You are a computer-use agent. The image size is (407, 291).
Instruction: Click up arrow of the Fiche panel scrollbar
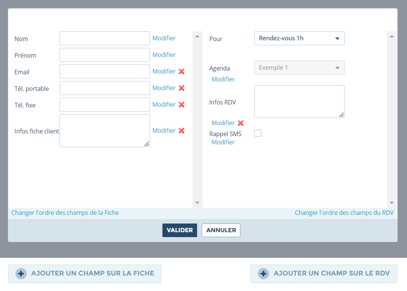[197, 36]
